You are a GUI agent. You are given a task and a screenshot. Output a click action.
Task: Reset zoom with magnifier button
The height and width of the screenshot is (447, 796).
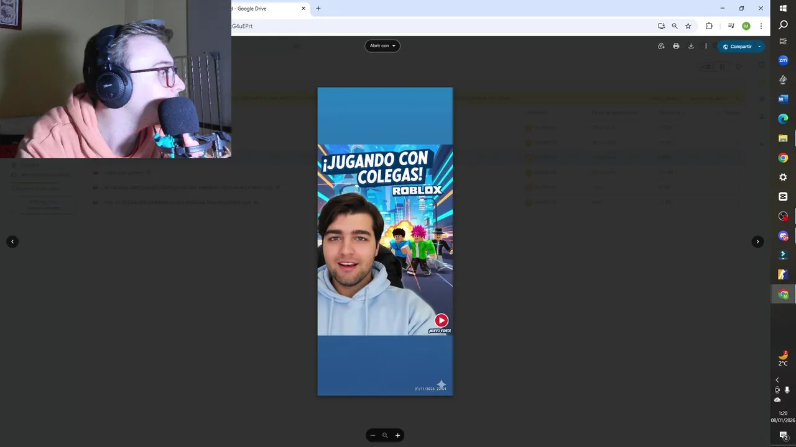(385, 435)
